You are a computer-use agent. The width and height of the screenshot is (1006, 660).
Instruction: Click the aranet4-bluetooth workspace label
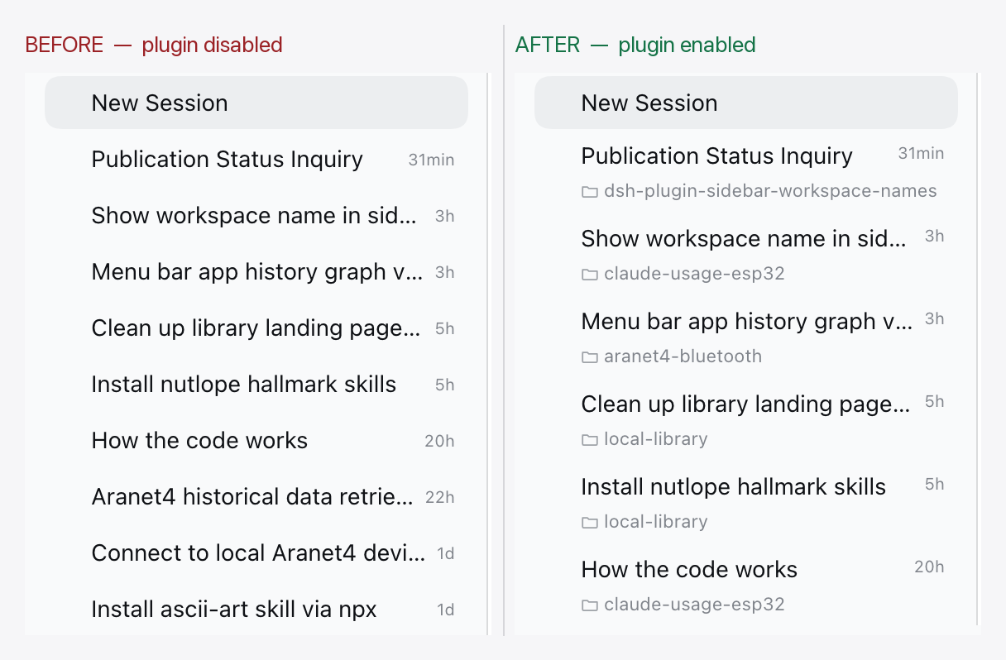coord(683,356)
